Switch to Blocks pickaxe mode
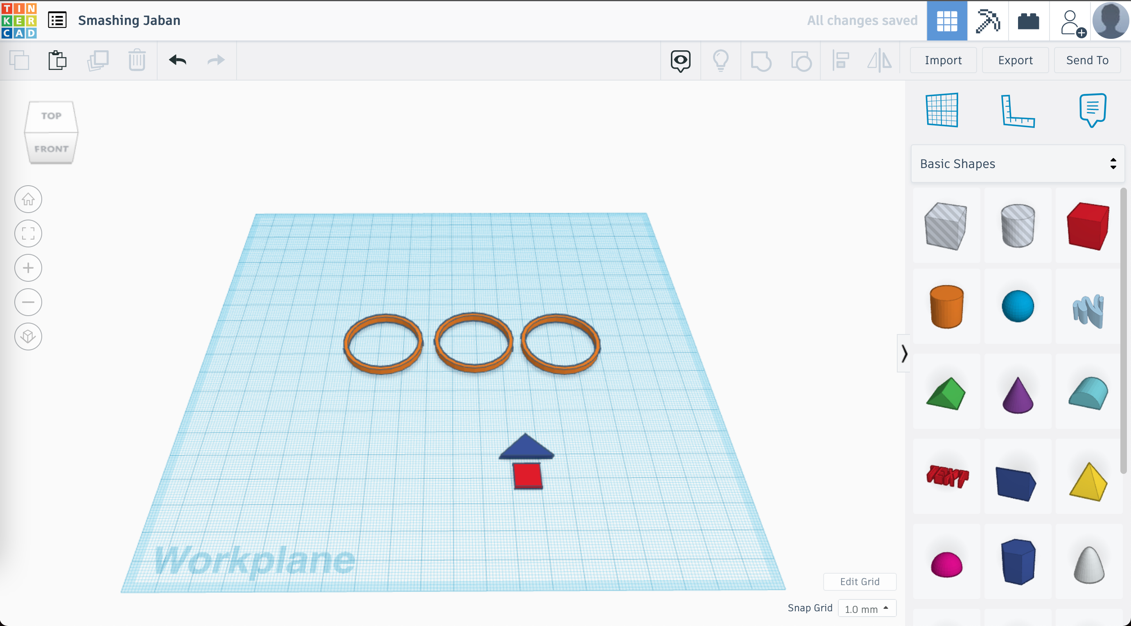Screen dimensions: 1131x626 [x=987, y=20]
